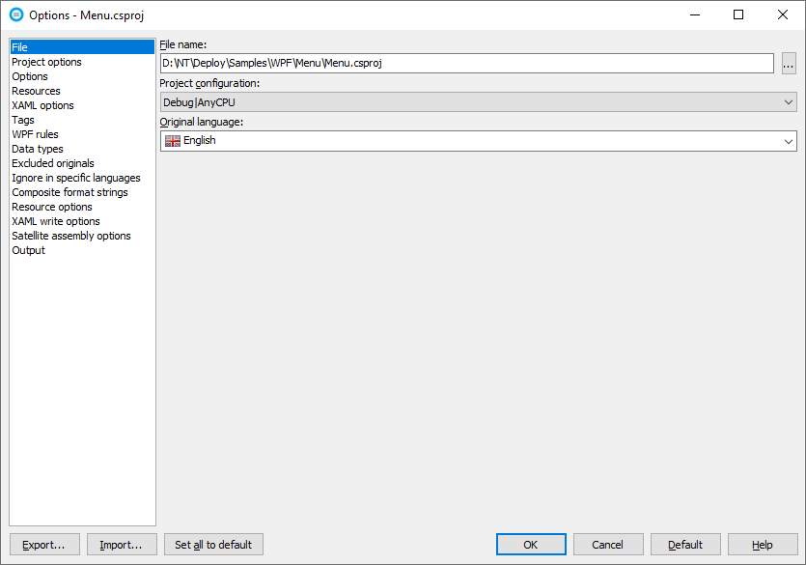Minimize the Options window
This screenshot has height=565, width=806.
[695, 14]
